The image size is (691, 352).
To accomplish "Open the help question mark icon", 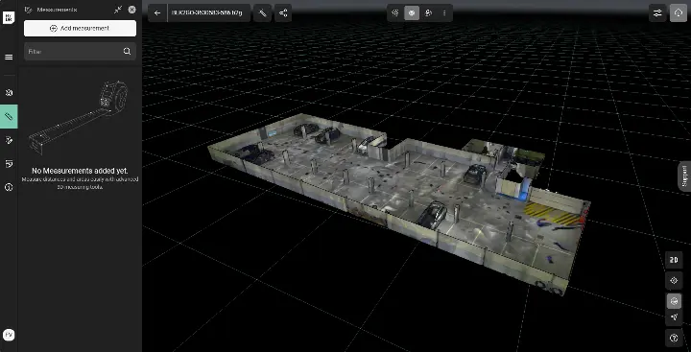I will point(674,338).
